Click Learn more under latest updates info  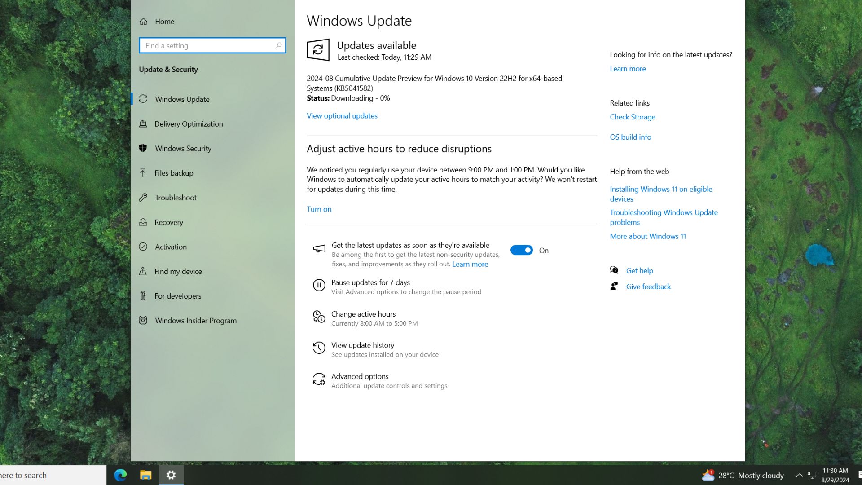click(x=628, y=68)
